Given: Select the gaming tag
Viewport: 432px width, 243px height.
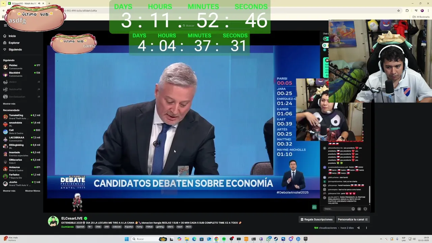Looking at the screenshot, I should click(160, 227).
